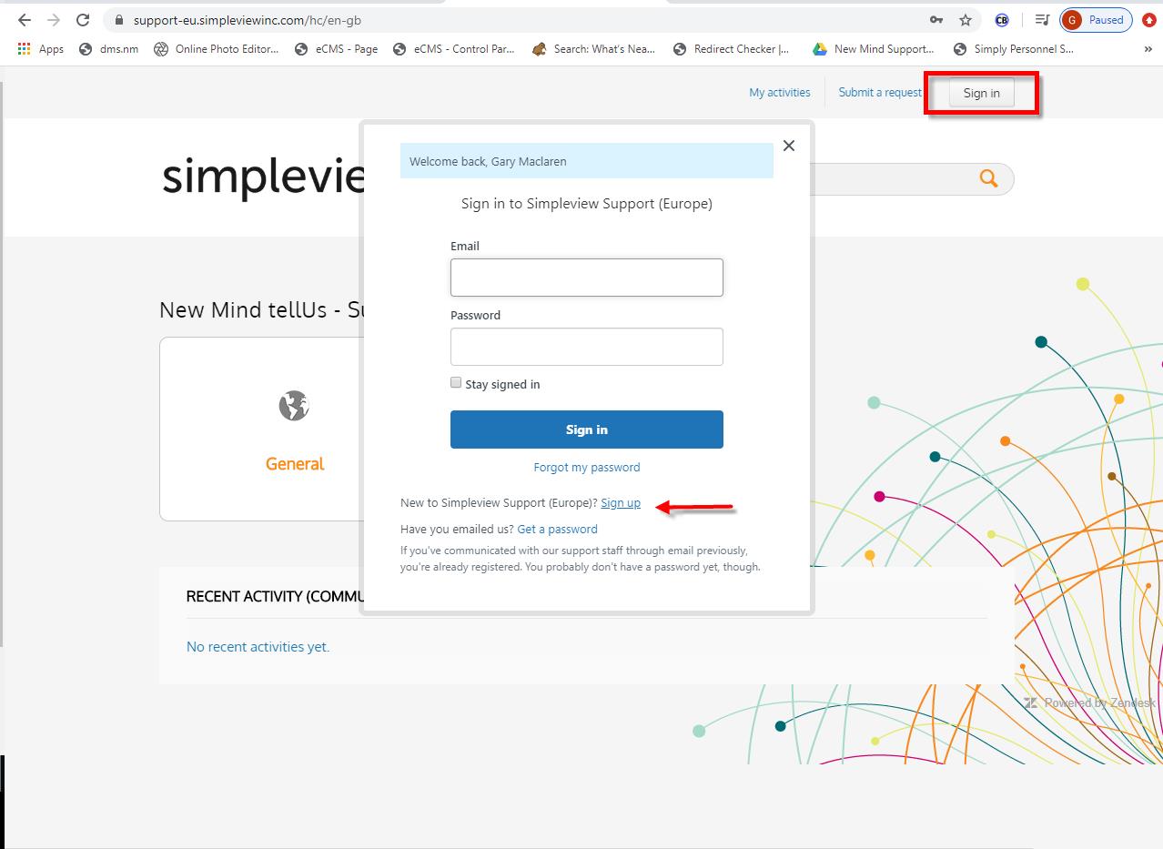Open the saved password key icon

pos(936,20)
